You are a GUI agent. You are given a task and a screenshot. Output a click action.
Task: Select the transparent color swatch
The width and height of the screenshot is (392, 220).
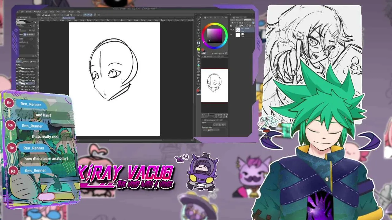coord(198,94)
